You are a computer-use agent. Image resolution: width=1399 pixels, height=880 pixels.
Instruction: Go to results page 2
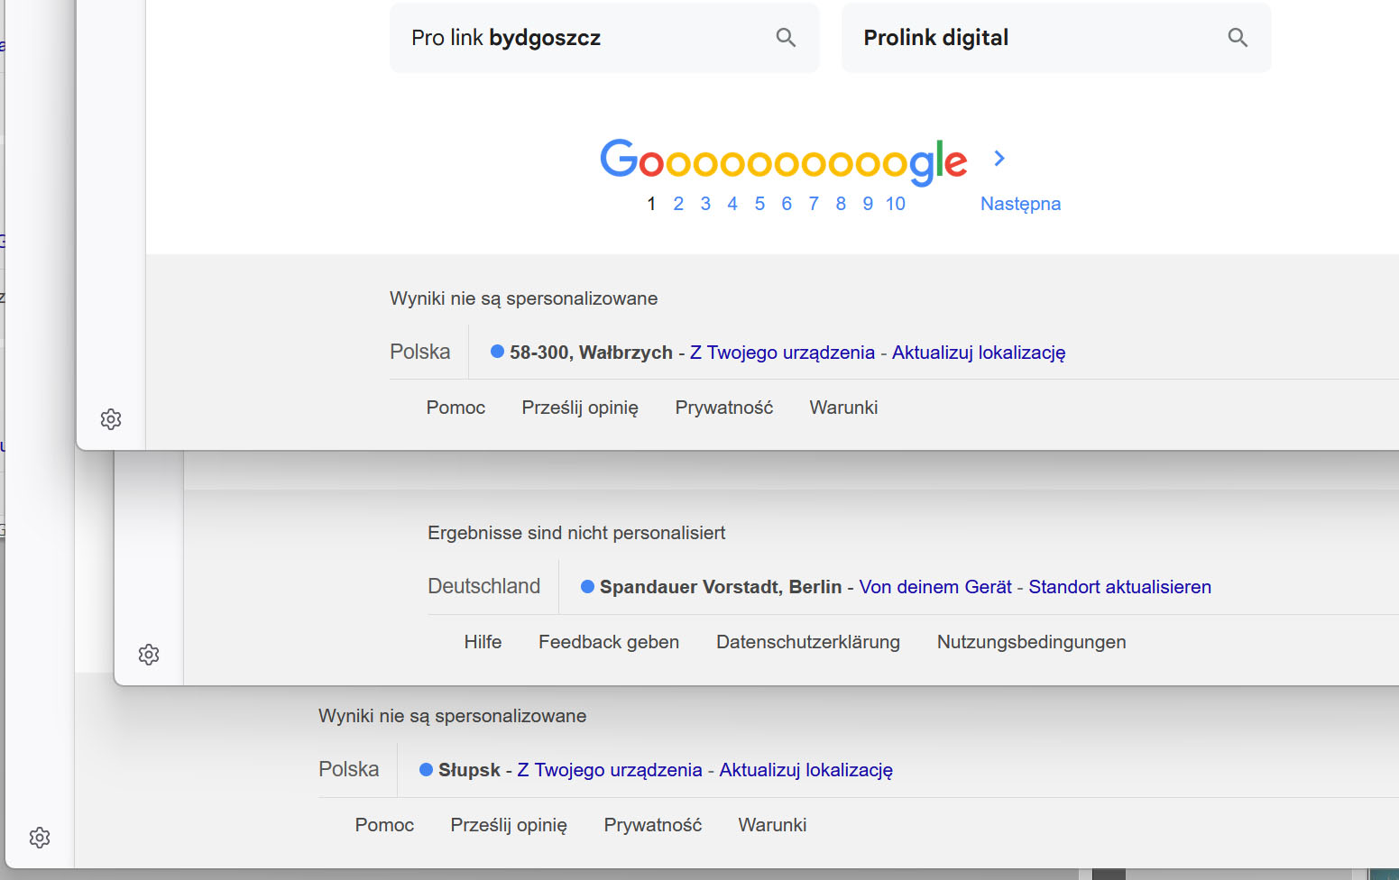tap(678, 204)
